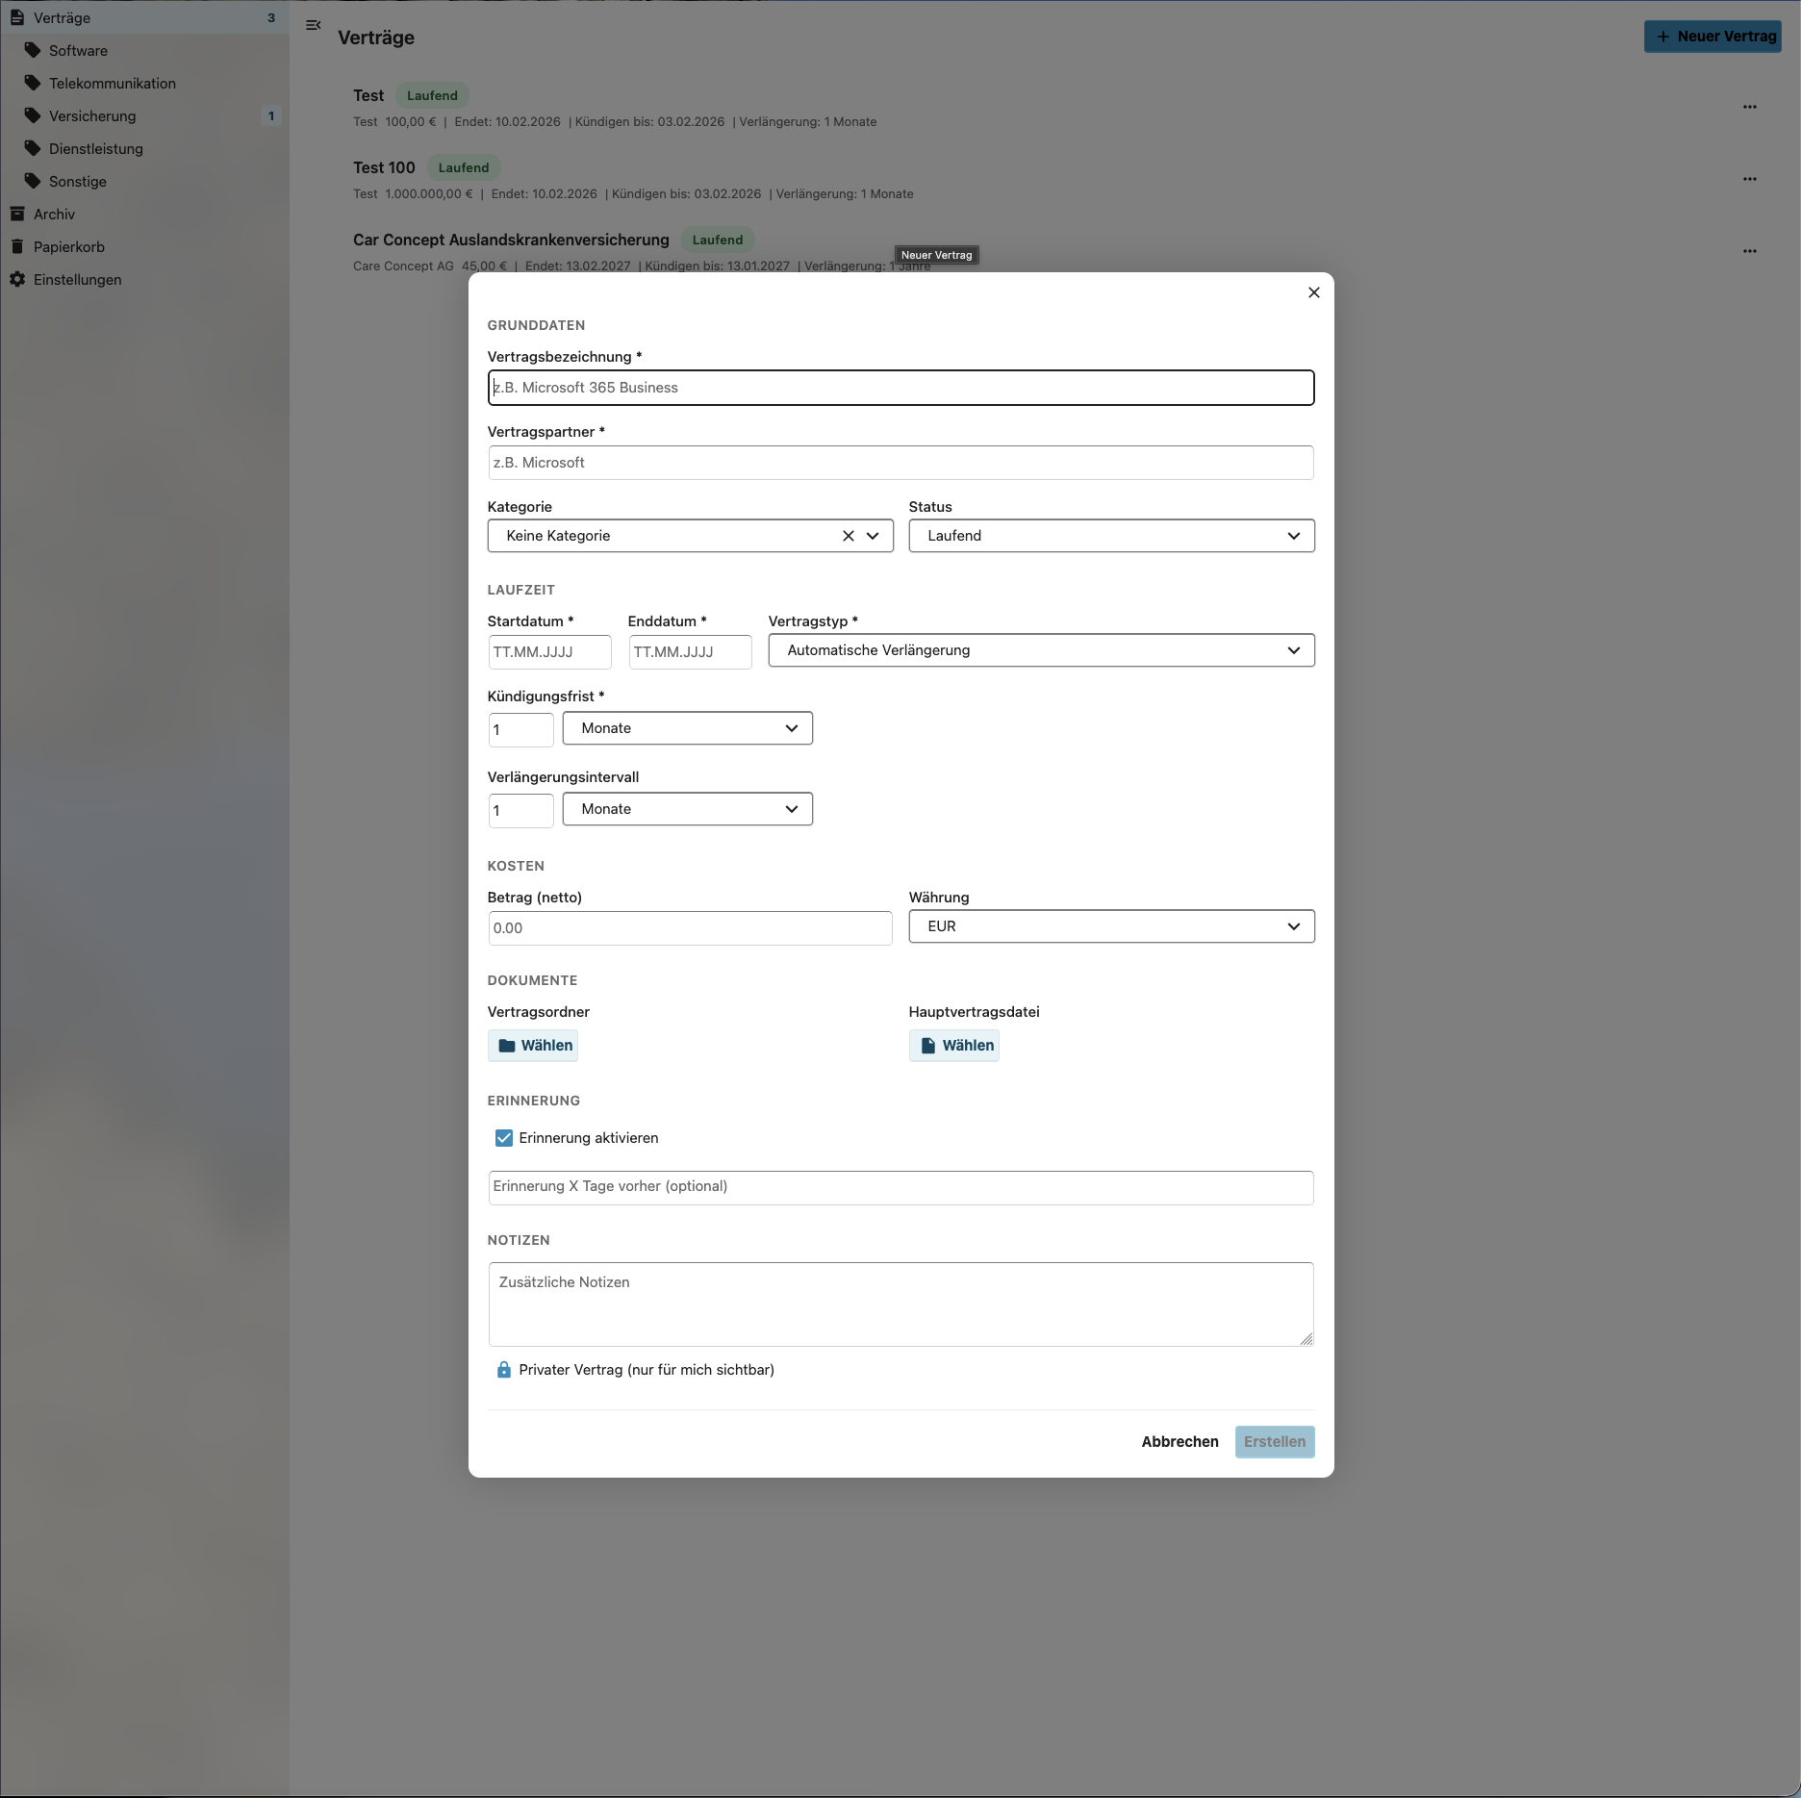Image resolution: width=1801 pixels, height=1798 pixels.
Task: Click the Vertragsbezeichnung input field
Action: [900, 388]
